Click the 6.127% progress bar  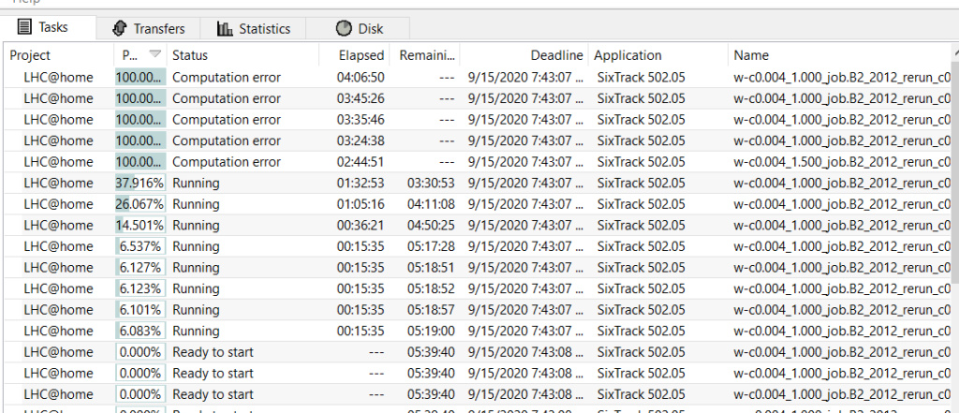pos(140,268)
